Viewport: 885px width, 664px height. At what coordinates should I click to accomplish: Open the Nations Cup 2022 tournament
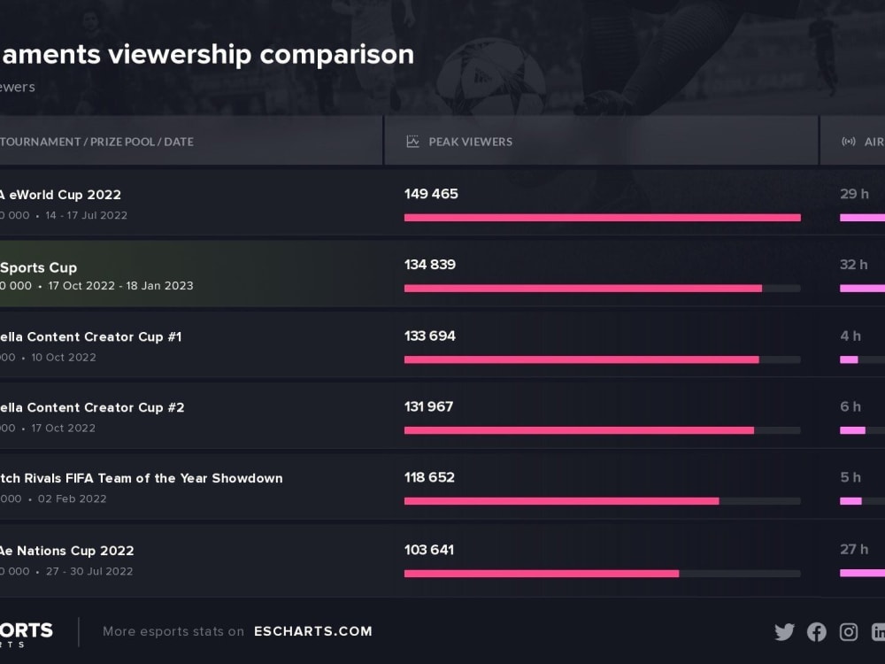[66, 551]
